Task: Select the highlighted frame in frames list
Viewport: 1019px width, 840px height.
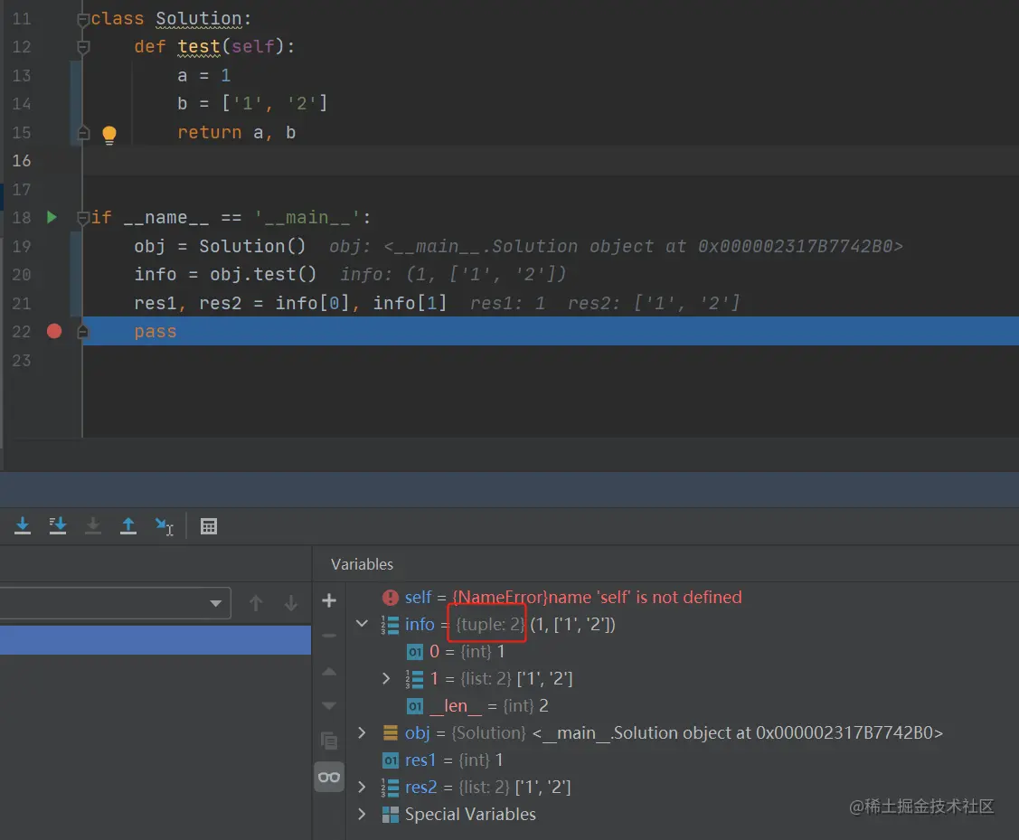Action: [x=156, y=640]
